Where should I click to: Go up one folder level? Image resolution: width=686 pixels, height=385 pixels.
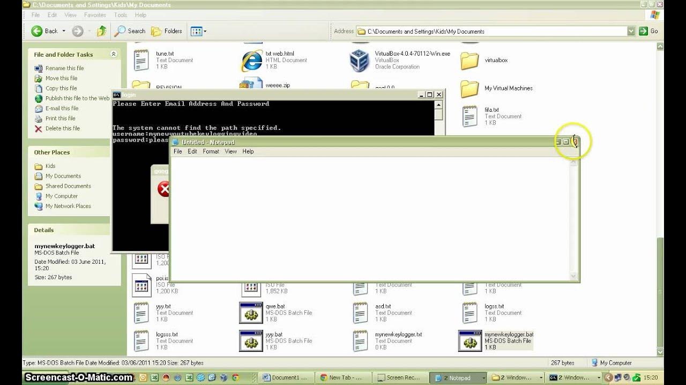101,31
